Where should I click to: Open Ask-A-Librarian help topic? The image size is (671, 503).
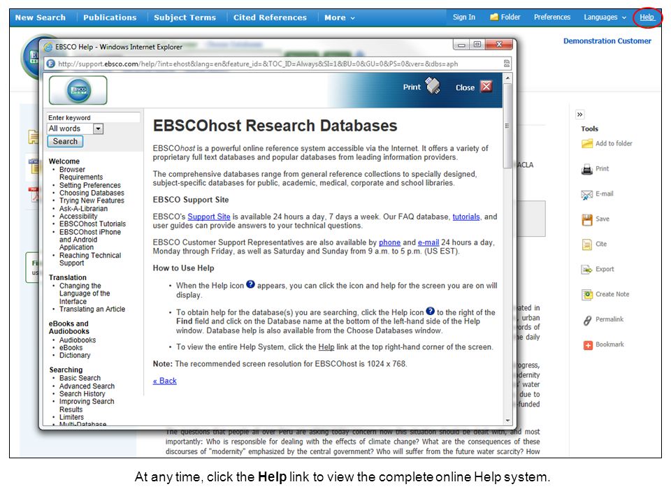83,209
